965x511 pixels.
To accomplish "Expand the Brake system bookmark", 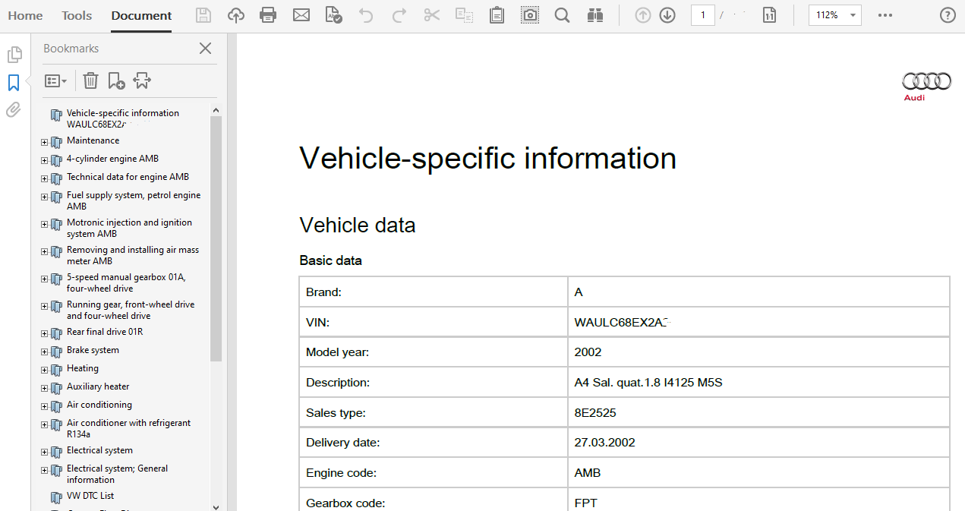I will pos(44,352).
